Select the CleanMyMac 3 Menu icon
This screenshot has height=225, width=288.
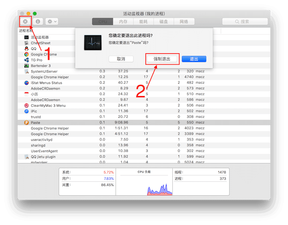26,105
